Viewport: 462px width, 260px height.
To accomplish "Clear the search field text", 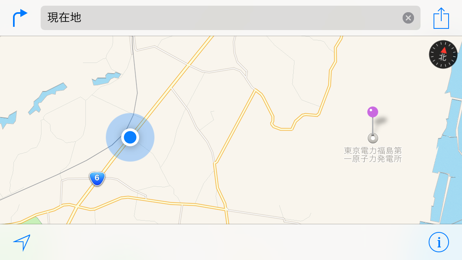I will point(408,18).
